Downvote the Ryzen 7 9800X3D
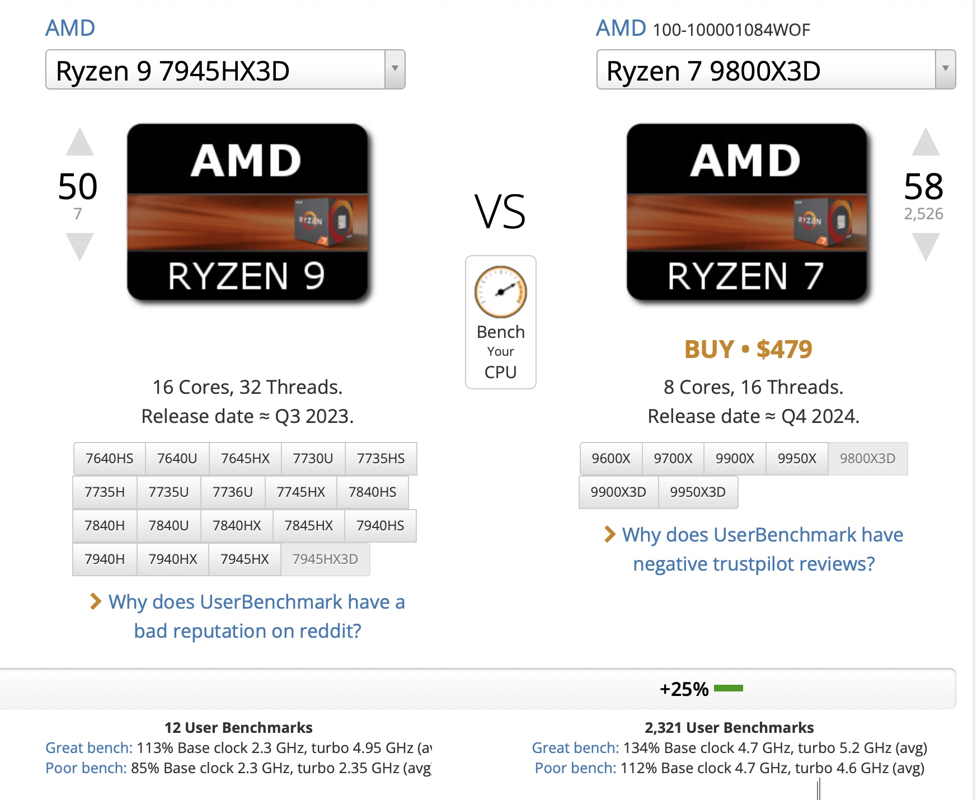 click(x=926, y=247)
